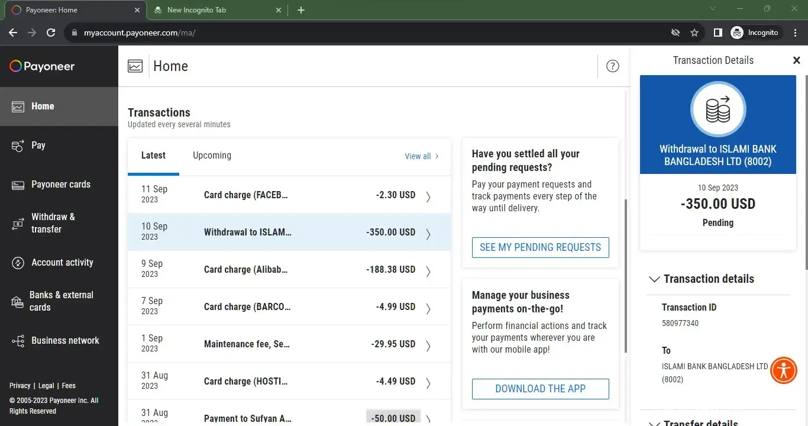Screen dimensions: 808x426
Task: Click Withdraw & transfer sidebar icon
Action: 18,224
